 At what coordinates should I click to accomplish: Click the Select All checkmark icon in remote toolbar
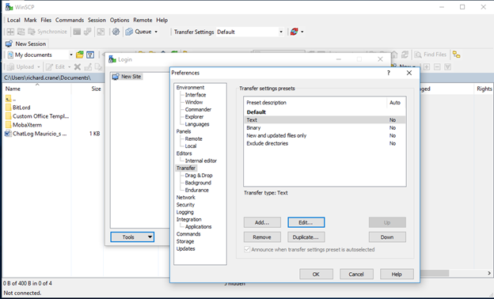click(x=448, y=66)
